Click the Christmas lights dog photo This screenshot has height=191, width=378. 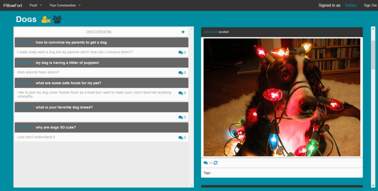click(282, 97)
